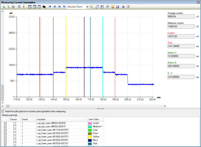201x147 pixels.
Task: Click the lightning bolt toolbar icon
Action: (23, 7)
